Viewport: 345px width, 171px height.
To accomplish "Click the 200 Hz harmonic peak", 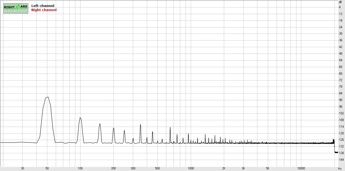I will click(x=113, y=128).
